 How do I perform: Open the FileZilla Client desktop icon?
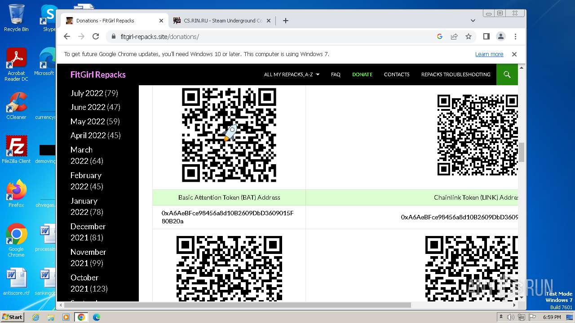click(x=16, y=150)
